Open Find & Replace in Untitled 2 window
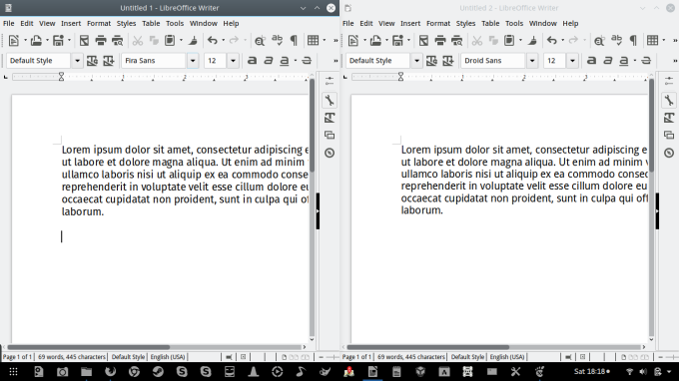Viewport: 679px width, 381px height. pyautogui.click(x=599, y=41)
